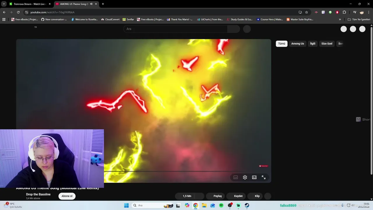Click install app icon in address bar

click(x=300, y=12)
